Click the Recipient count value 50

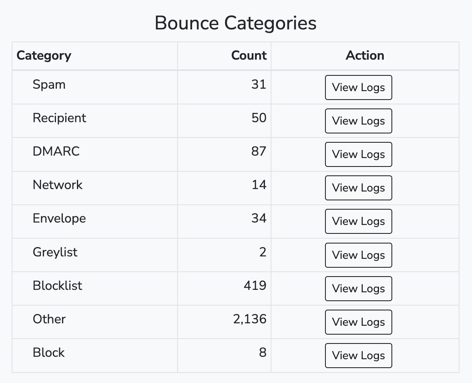(x=259, y=118)
